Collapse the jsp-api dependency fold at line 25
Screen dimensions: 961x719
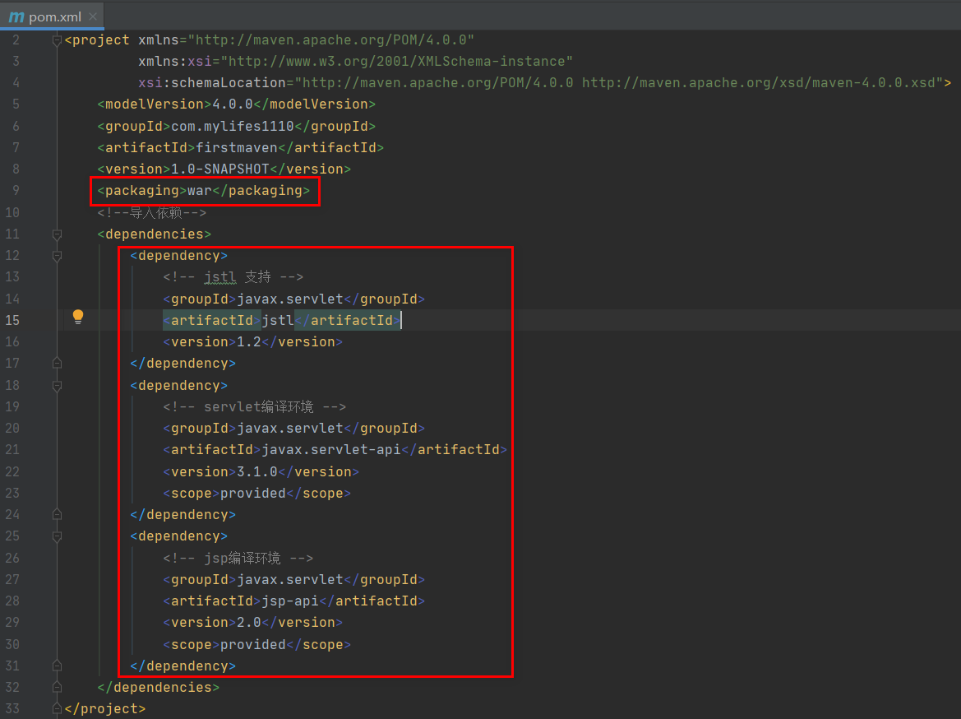[x=57, y=537]
